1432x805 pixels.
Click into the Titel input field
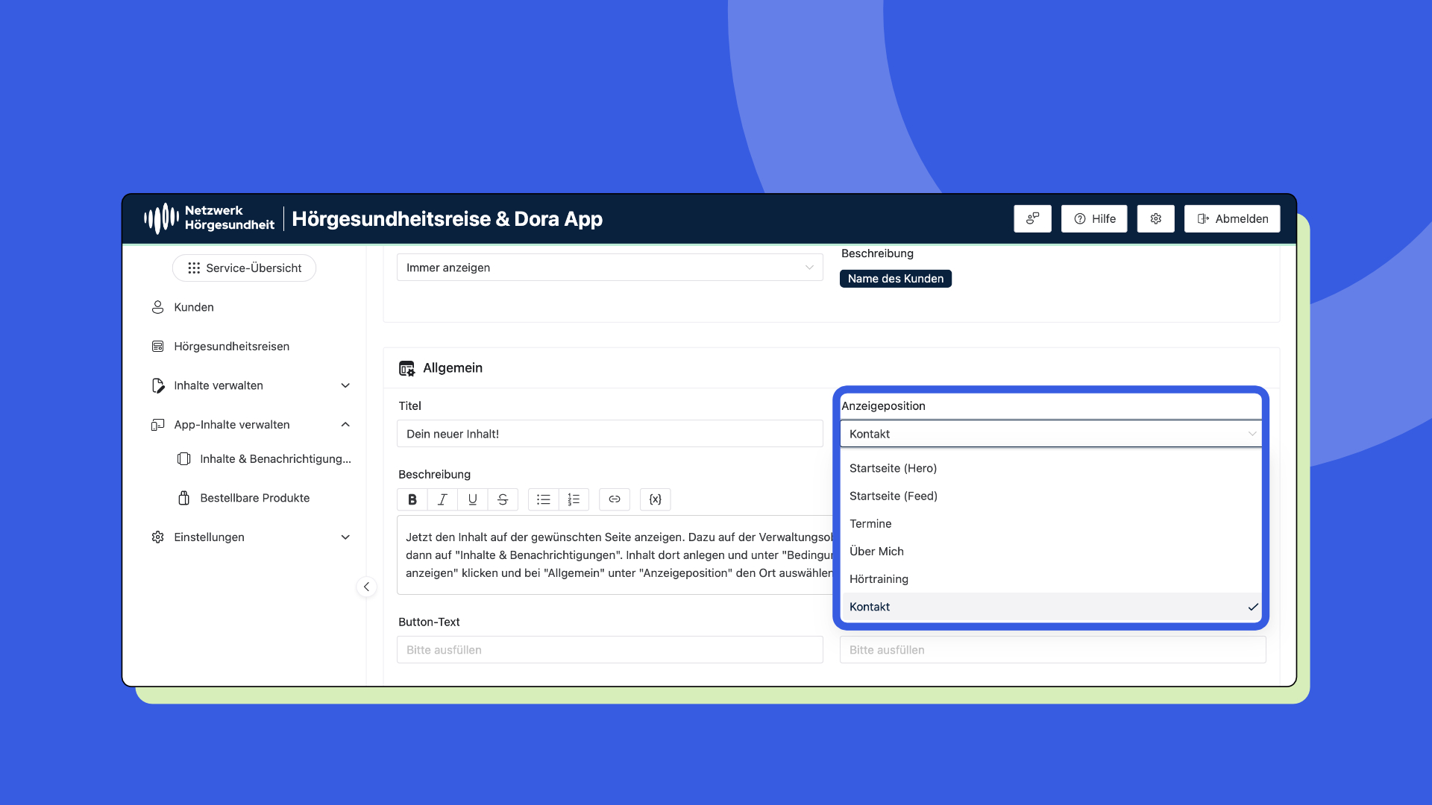tap(609, 434)
